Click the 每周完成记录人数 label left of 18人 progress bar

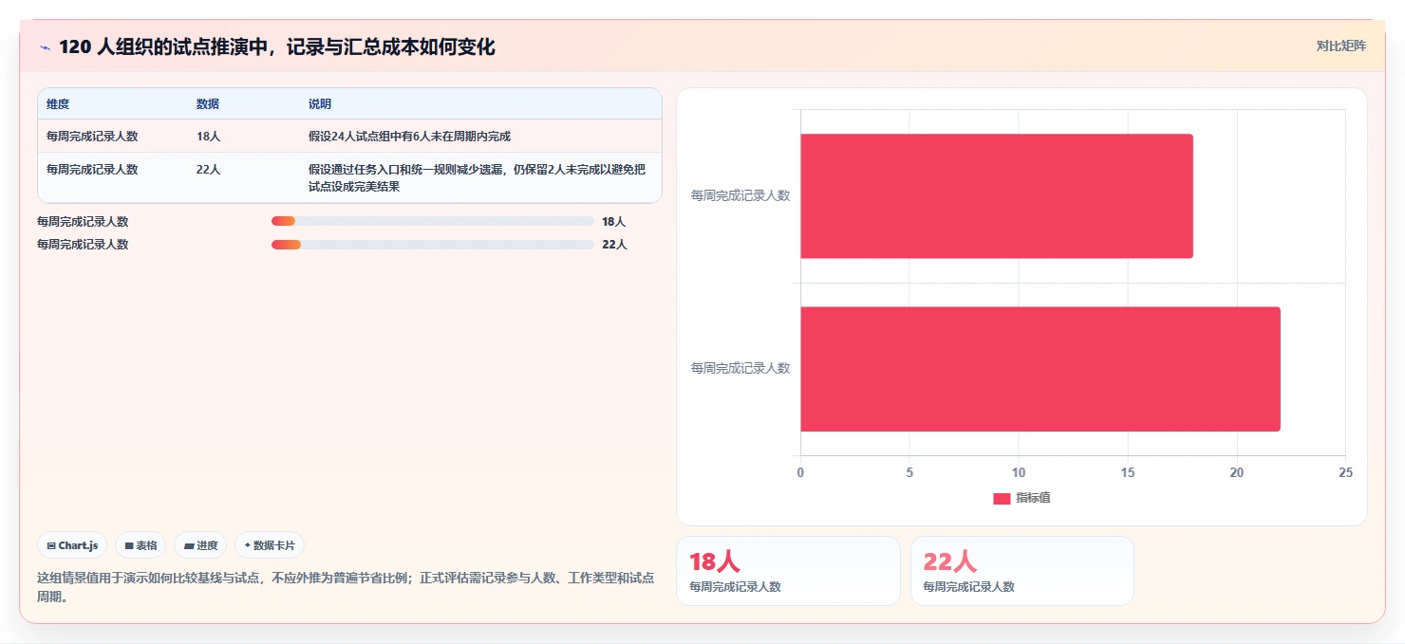point(83,222)
